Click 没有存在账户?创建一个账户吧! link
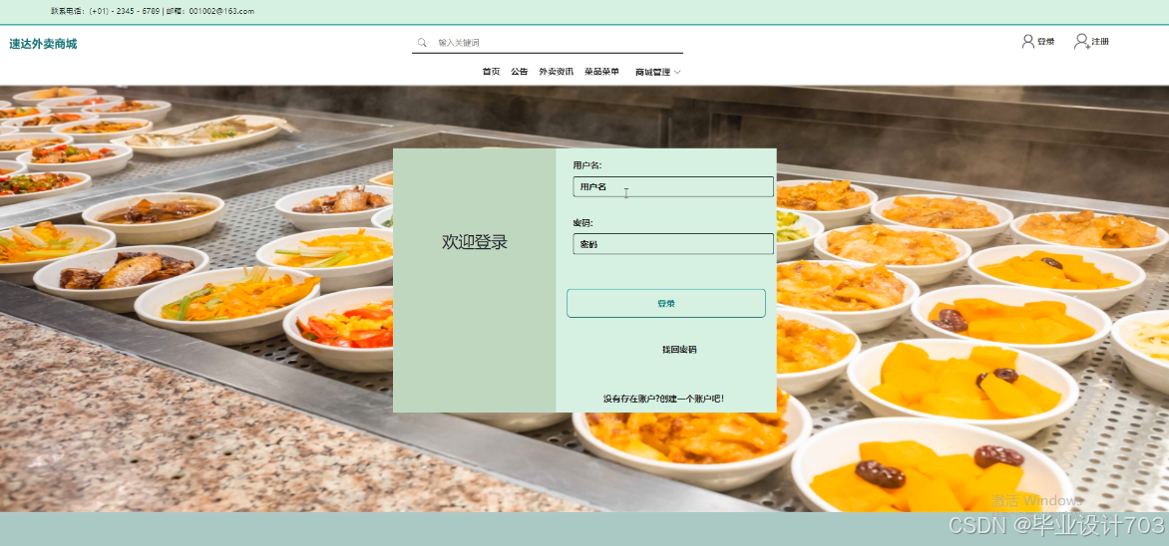This screenshot has height=546, width=1169. (663, 399)
